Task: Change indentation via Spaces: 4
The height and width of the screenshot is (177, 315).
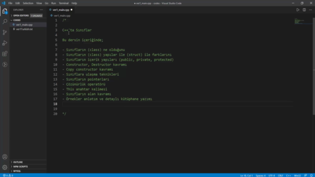Action: pyautogui.click(x=260, y=176)
